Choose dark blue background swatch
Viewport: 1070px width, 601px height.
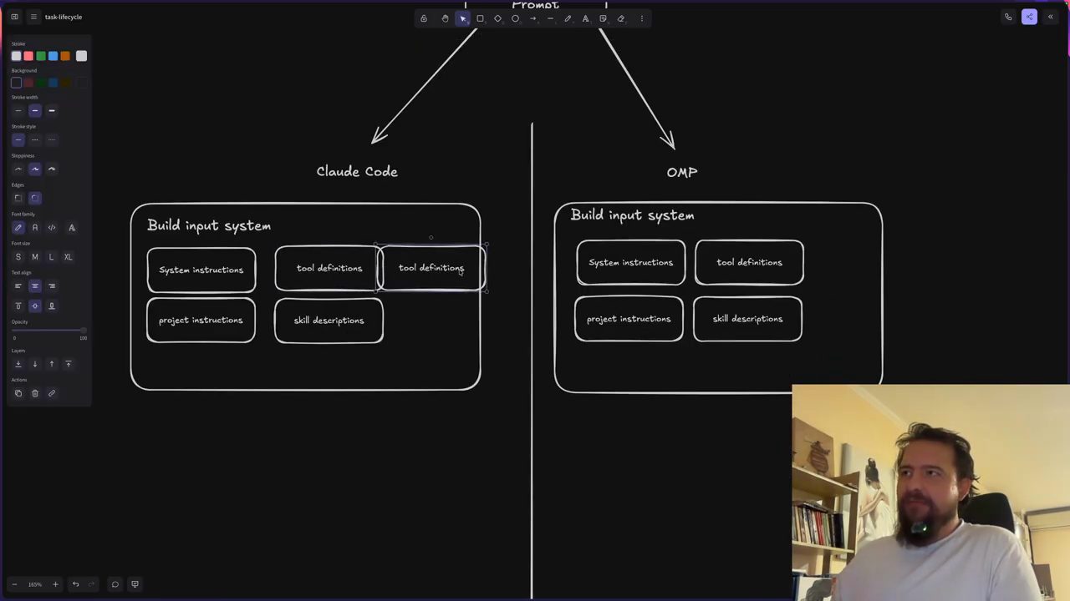tap(53, 83)
